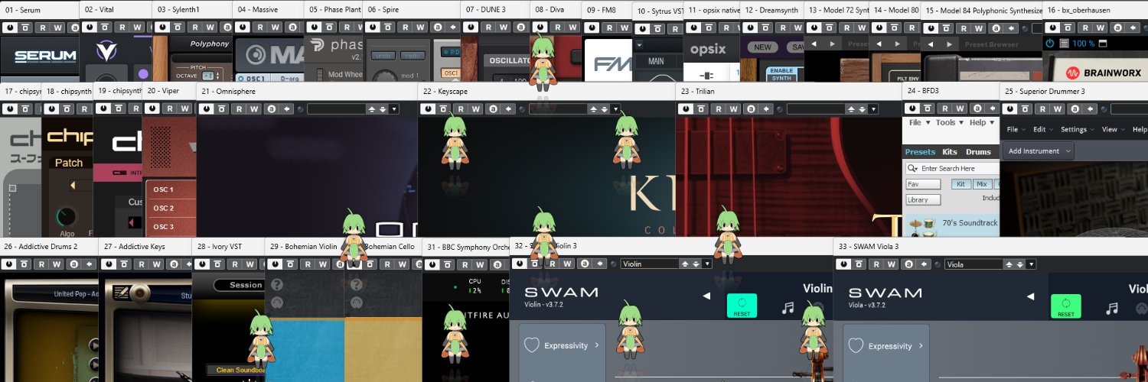Screen dimensions: 1148x382
Task: Open the small dropdown arrow in the Sytrus window
Action: pos(640,45)
